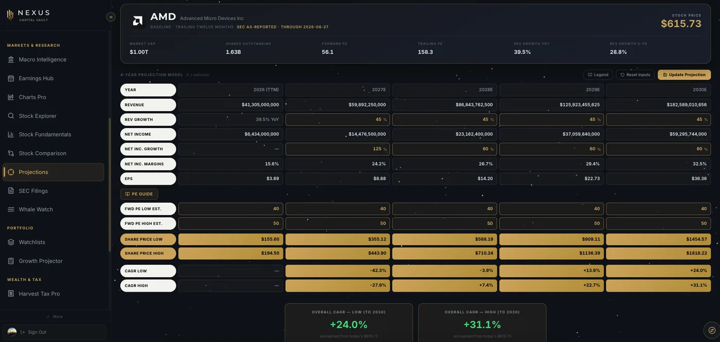The image size is (720, 342).
Task: Open the PE Guide
Action: click(x=139, y=194)
